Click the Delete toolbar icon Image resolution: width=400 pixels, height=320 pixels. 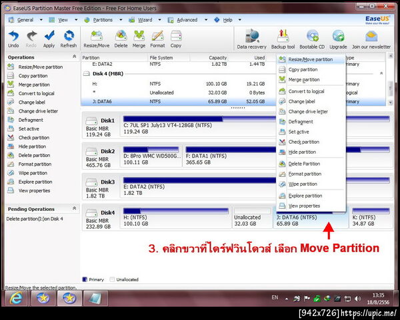coord(121,39)
